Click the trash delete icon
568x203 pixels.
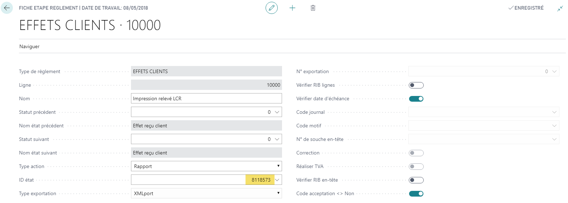coord(313,8)
